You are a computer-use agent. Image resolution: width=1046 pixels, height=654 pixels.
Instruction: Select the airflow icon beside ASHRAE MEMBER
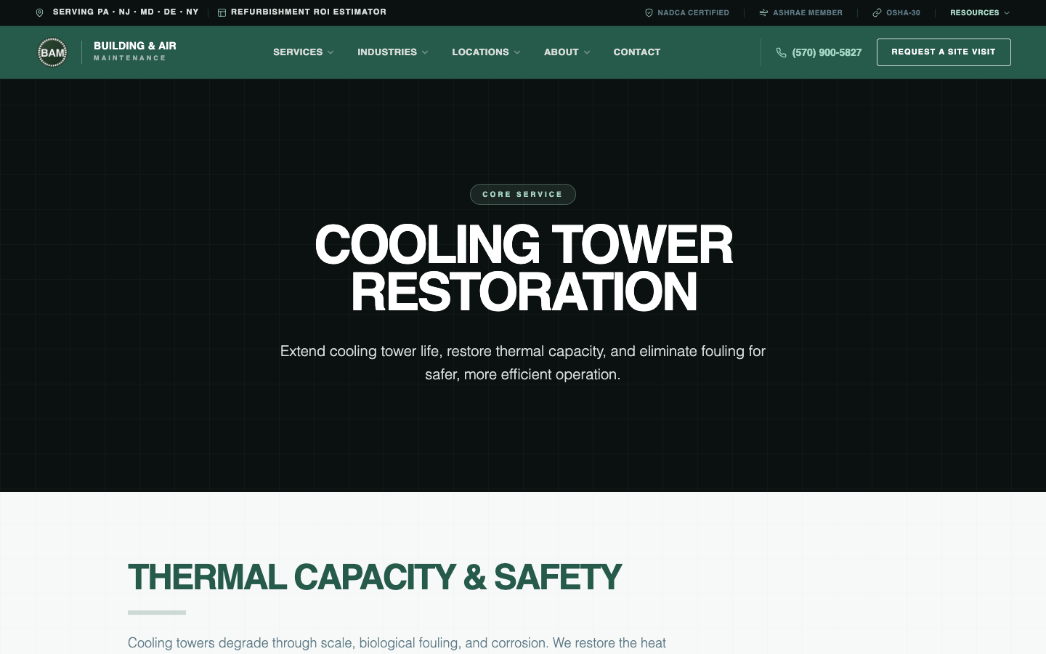763,12
